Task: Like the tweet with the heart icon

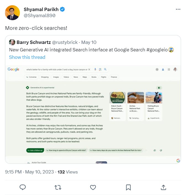Action: 93,188
